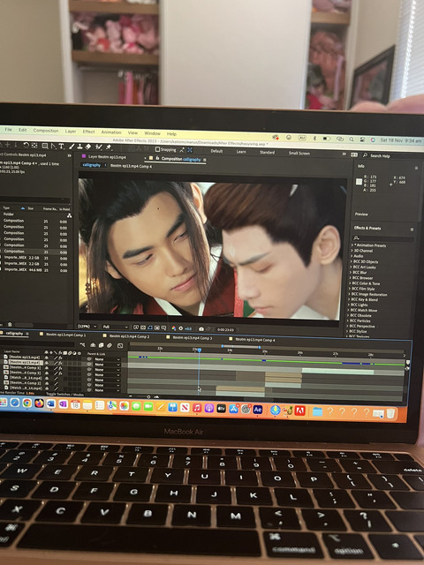Select the Puppet Pin tool
The height and width of the screenshot is (565, 424).
109,147
